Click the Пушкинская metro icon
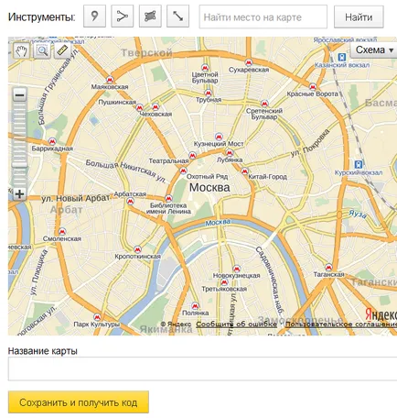The height and width of the screenshot is (418, 397). [139, 107]
